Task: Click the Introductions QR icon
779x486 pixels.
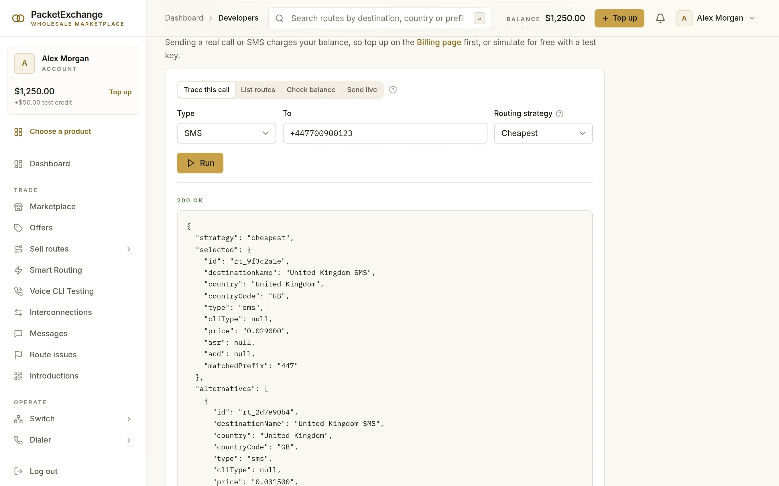Action: 18,376
